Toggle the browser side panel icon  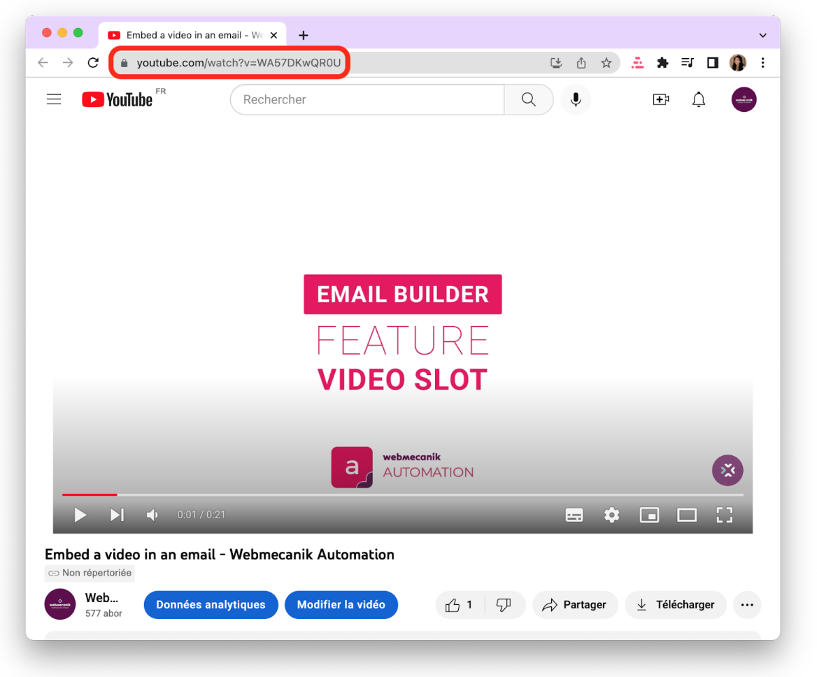click(x=712, y=63)
